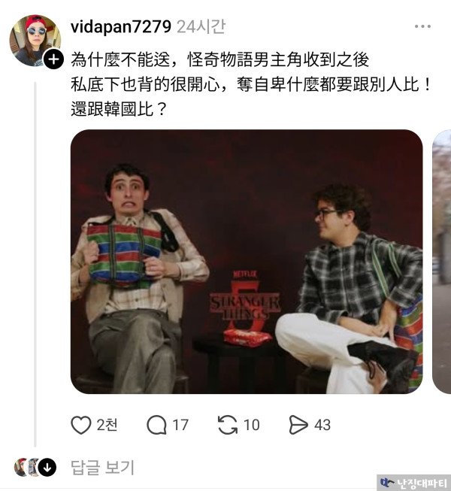Viewport: 451px width, 491px height.
Task: Open the reply avatars cluster
Action: click(x=35, y=467)
